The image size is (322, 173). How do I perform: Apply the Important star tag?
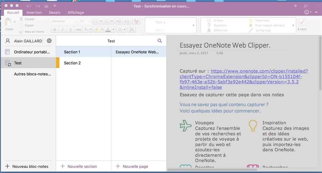click(x=259, y=20)
